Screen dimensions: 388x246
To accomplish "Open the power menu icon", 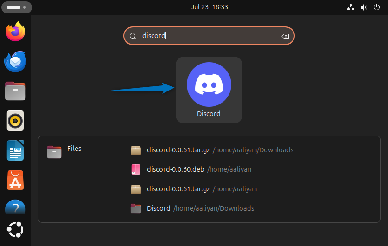I will coord(376,7).
